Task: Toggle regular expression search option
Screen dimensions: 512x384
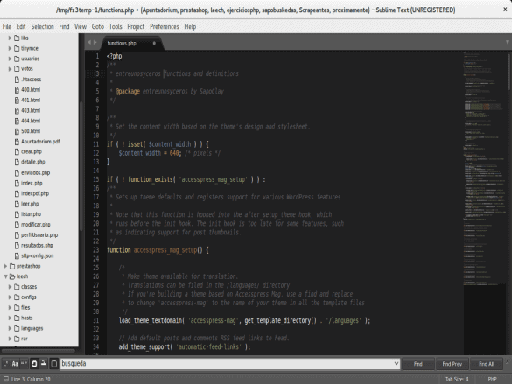Action: (6, 364)
